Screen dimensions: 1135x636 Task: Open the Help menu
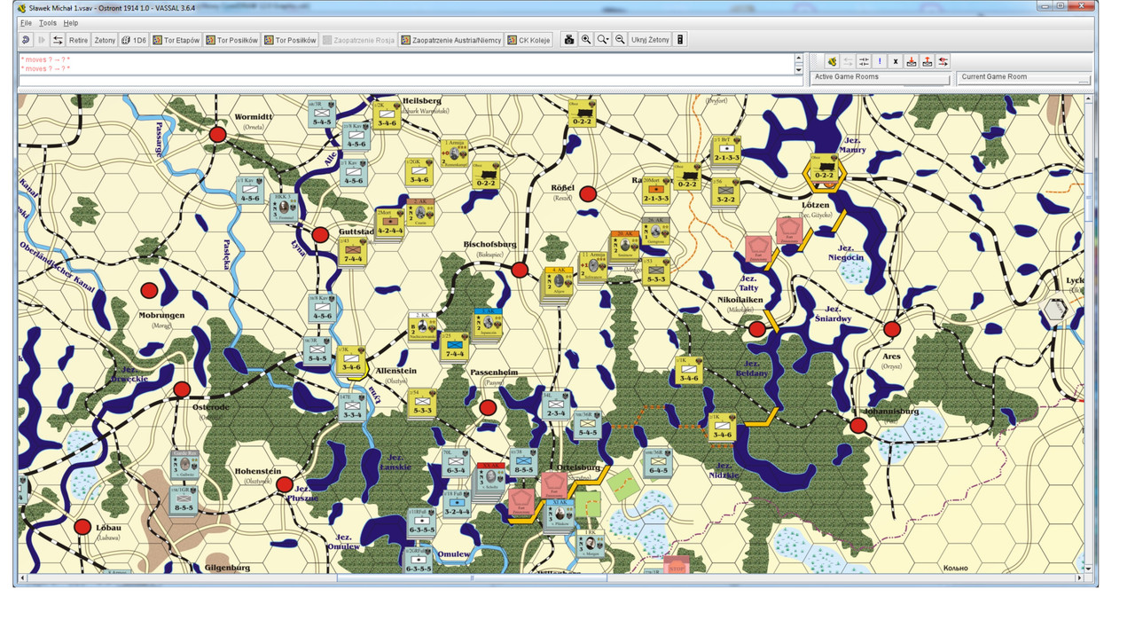71,23
